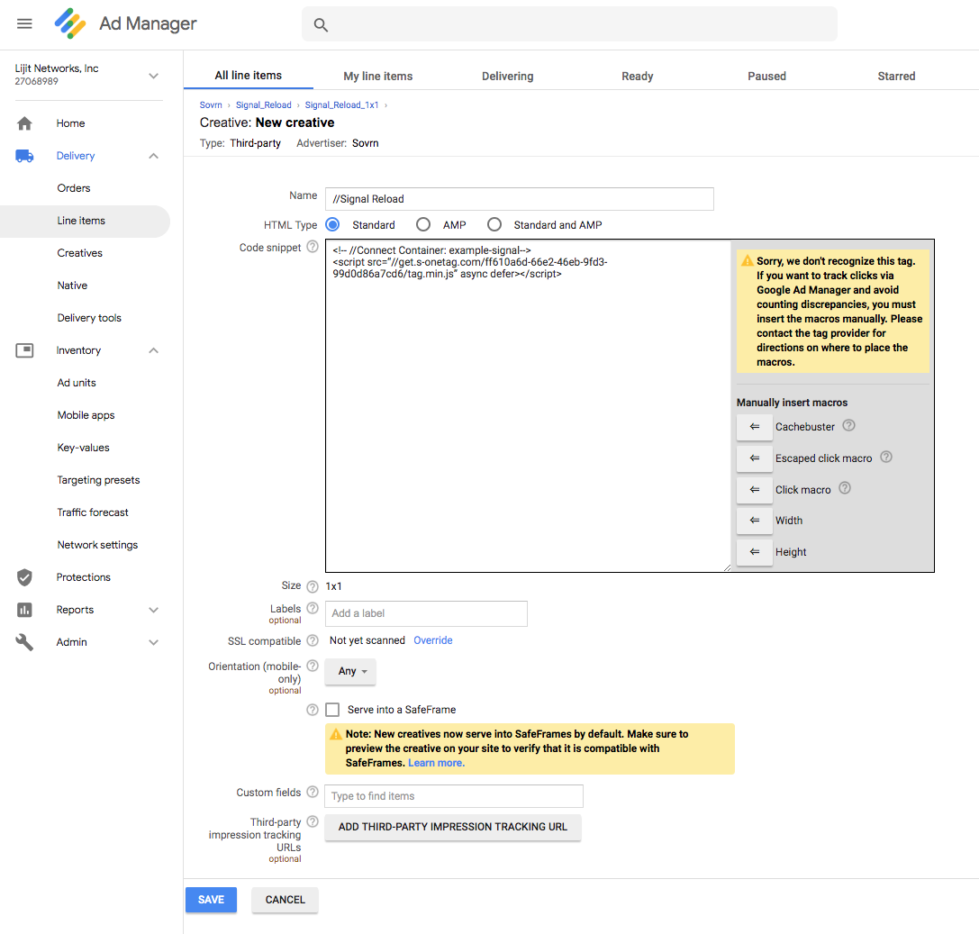Click the Reports chart icon
979x934 pixels.
[24, 610]
